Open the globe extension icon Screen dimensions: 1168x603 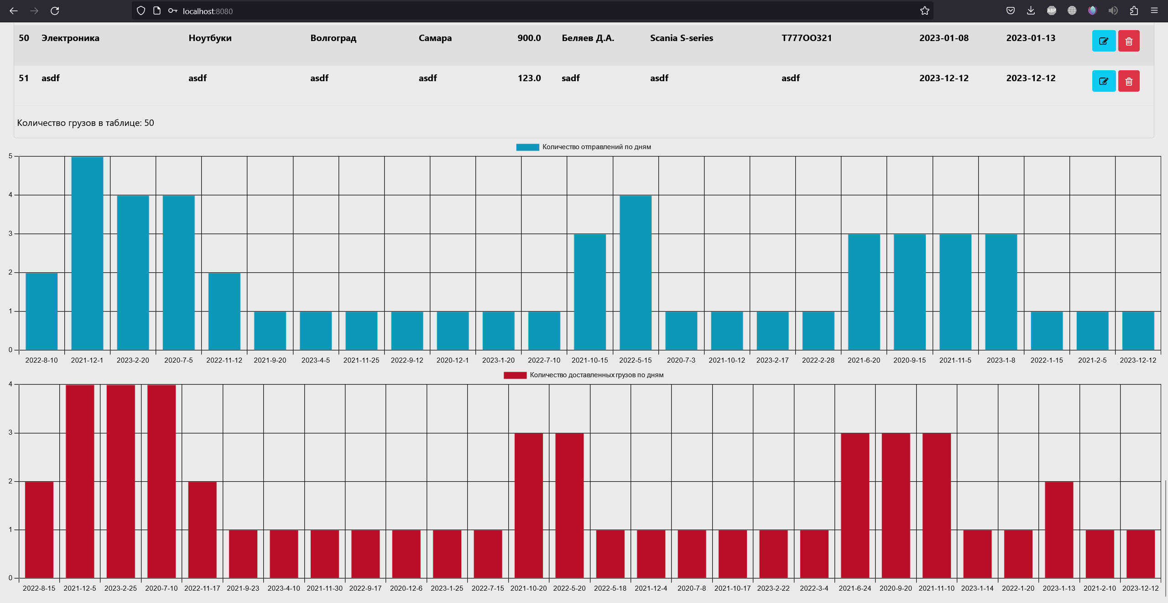(x=1072, y=10)
